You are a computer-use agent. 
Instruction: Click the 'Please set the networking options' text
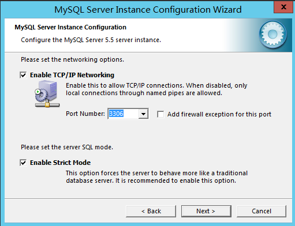[x=72, y=59]
